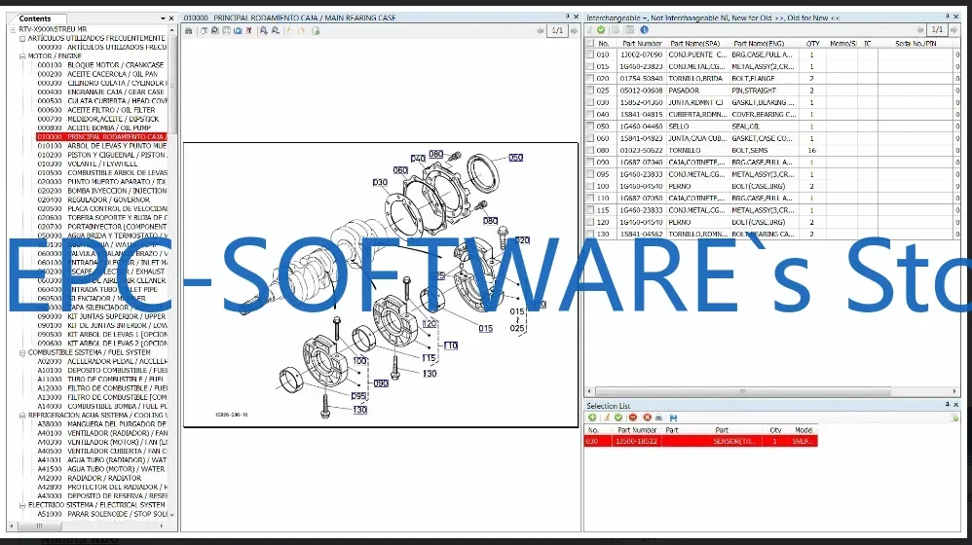The width and height of the screenshot is (972, 545).
Task: Open the binoculars search tool in illustration toolbar
Action: (x=188, y=31)
